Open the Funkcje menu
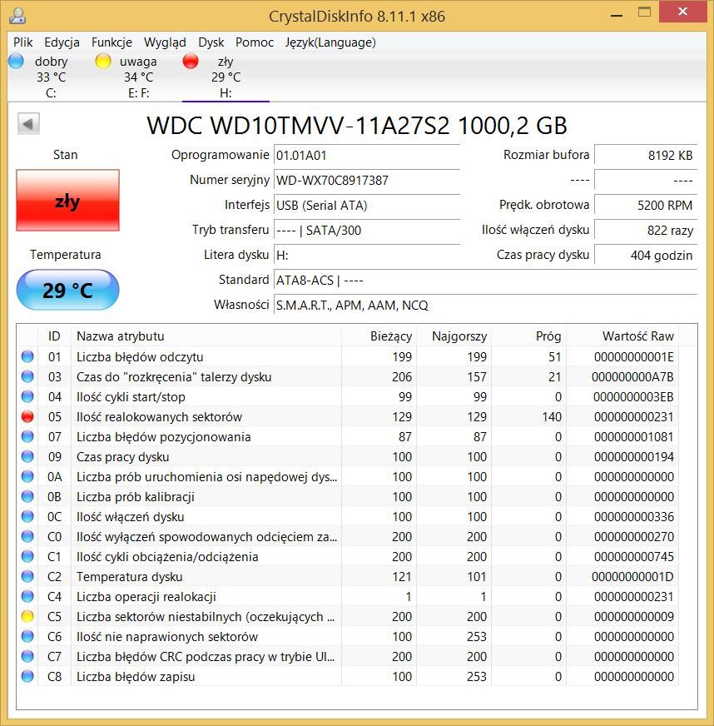The height and width of the screenshot is (726, 714). click(x=112, y=42)
